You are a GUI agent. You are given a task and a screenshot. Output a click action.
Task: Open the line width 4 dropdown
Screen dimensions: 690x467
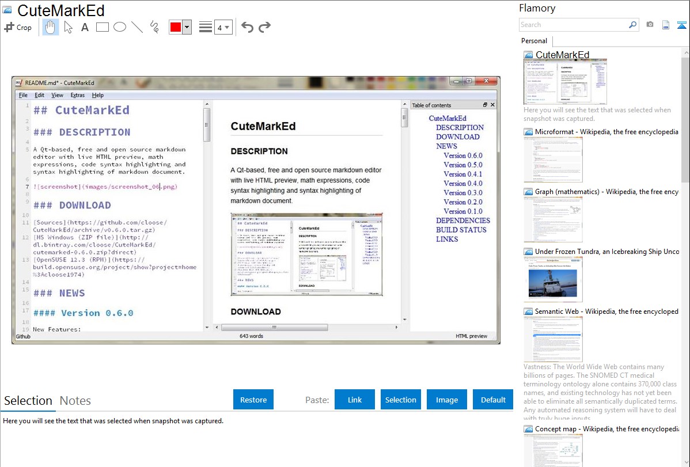223,27
